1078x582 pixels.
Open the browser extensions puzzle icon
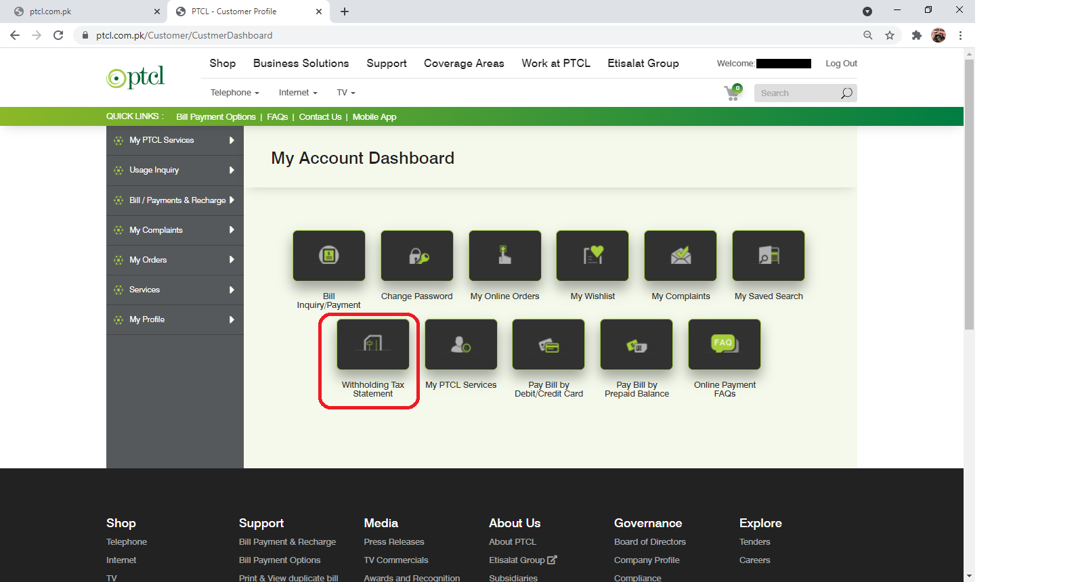coord(917,35)
